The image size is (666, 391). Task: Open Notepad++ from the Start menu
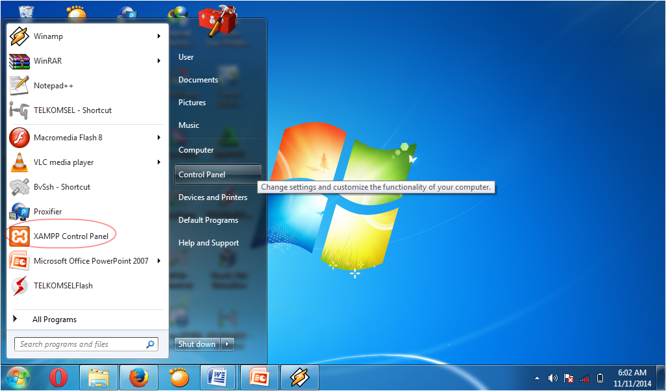coord(52,86)
